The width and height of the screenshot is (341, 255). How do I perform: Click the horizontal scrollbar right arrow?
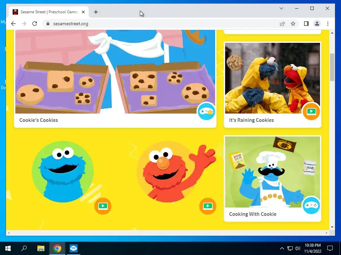coord(327,233)
